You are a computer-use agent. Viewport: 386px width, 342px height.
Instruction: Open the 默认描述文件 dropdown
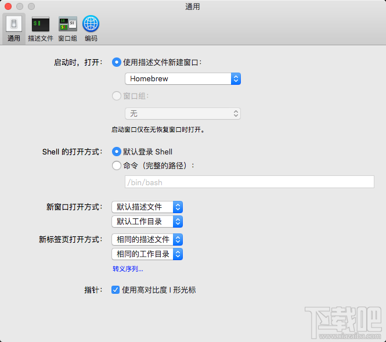147,207
